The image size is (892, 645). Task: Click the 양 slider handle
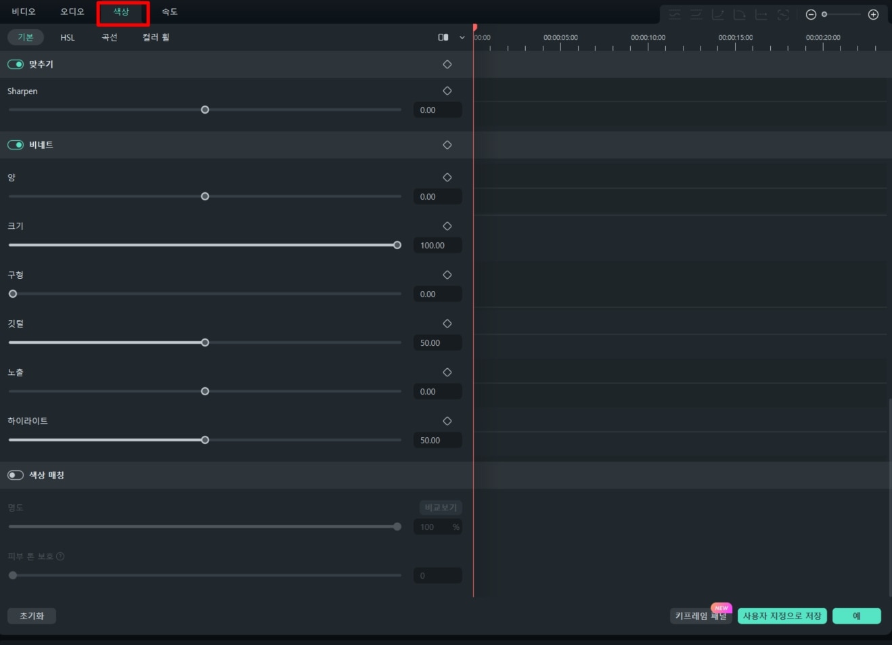click(x=205, y=196)
